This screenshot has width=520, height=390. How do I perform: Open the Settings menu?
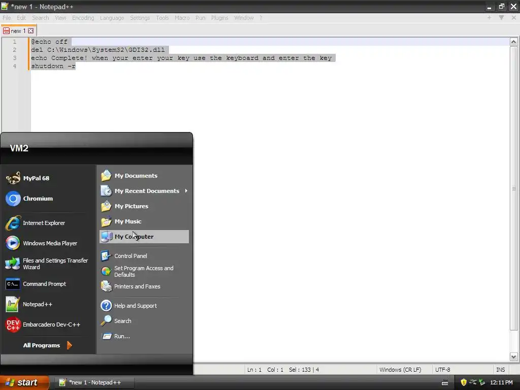140,18
